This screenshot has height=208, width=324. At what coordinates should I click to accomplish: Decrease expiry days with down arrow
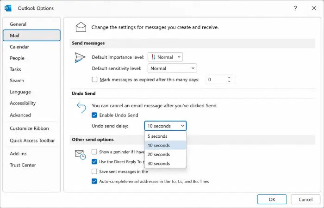point(229,81)
